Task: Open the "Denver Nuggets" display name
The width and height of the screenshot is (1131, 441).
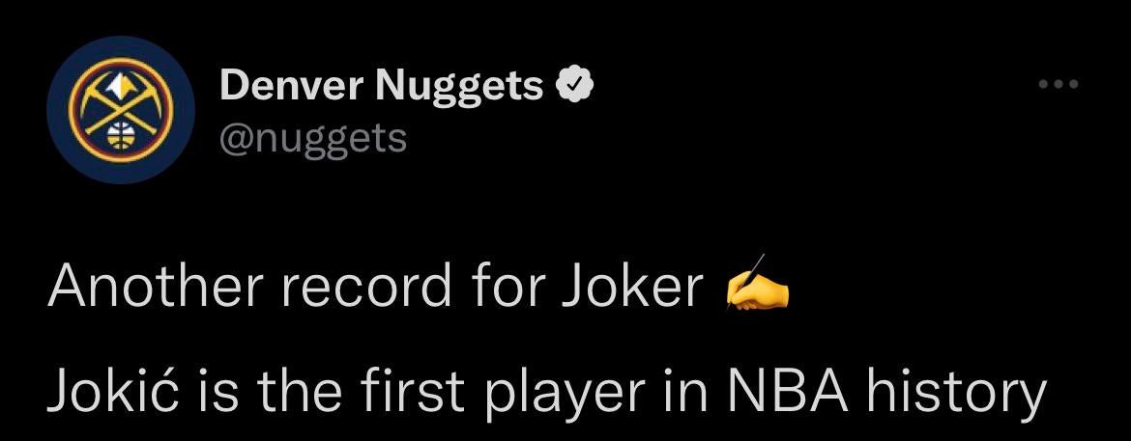Action: pos(381,88)
